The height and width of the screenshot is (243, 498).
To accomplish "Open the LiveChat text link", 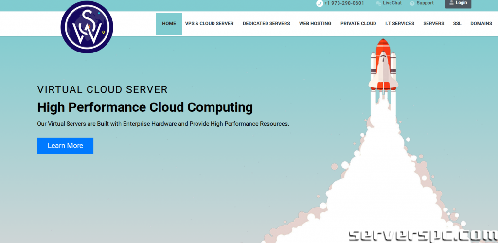I will click(x=392, y=3).
